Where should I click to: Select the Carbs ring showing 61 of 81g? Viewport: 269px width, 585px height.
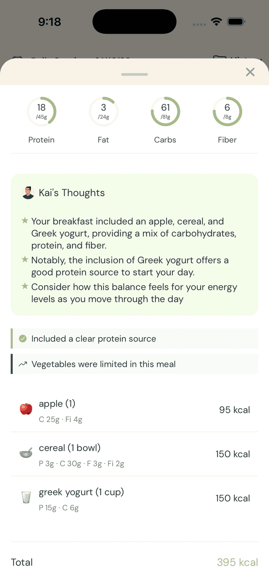click(x=165, y=111)
